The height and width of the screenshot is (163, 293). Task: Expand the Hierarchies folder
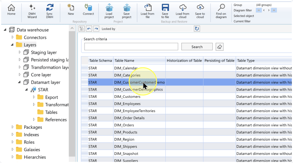pyautogui.click(x=12, y=157)
